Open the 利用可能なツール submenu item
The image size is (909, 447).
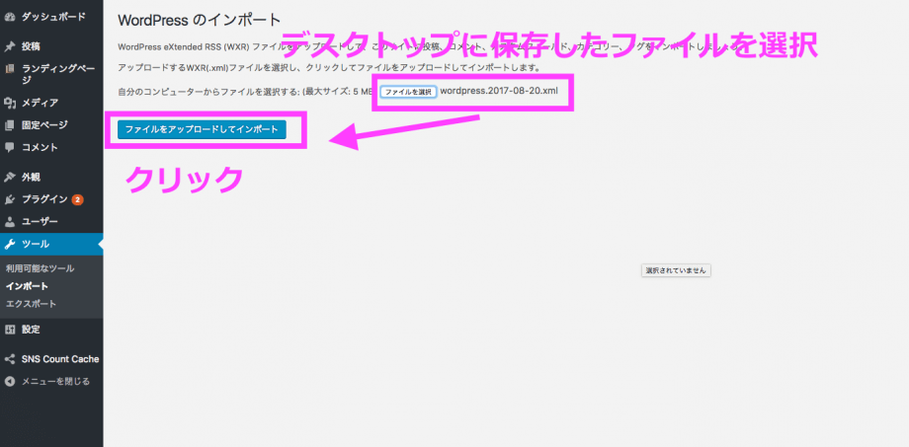click(x=41, y=268)
